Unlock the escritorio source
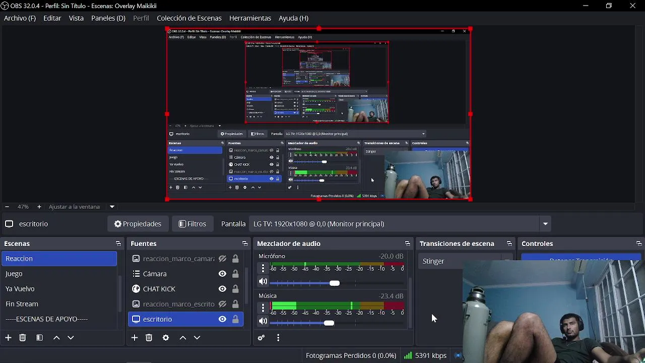Viewport: 645px width, 363px height. [235, 319]
